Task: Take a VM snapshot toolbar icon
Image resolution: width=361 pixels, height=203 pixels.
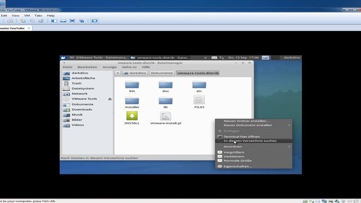Action: [x=23, y=21]
